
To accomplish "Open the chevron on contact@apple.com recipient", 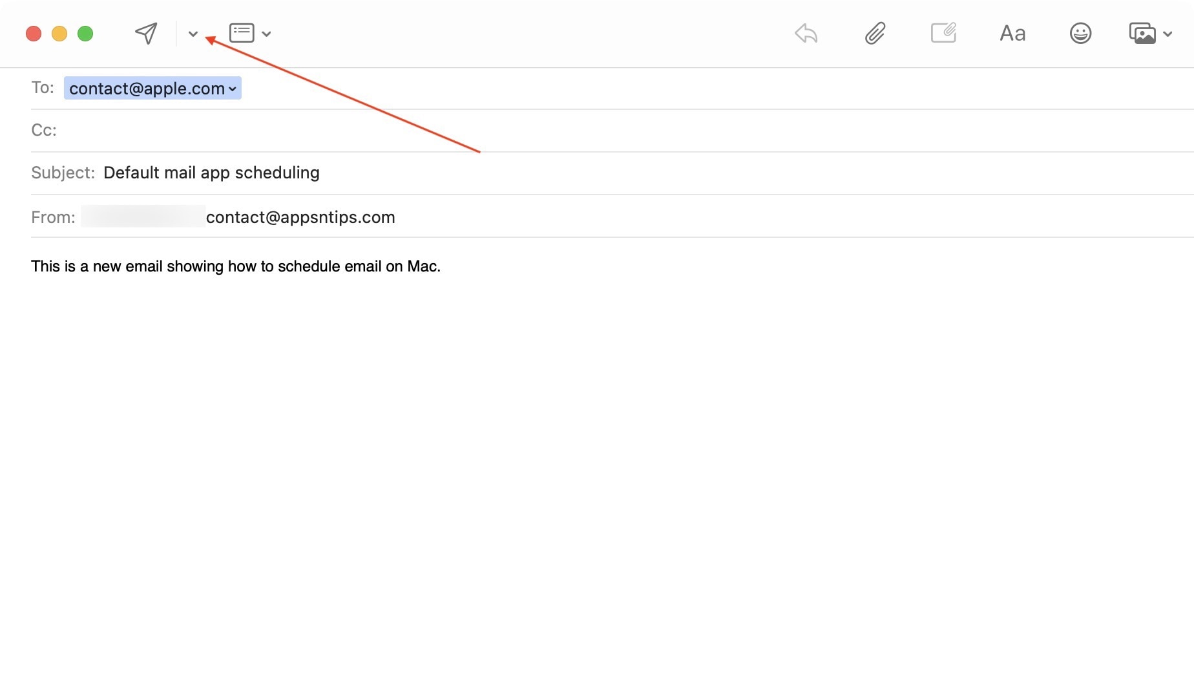I will 233,89.
